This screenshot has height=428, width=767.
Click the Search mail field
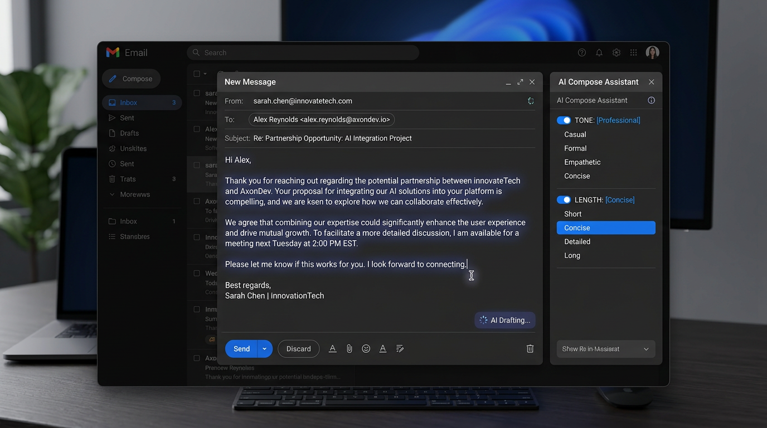click(x=303, y=52)
